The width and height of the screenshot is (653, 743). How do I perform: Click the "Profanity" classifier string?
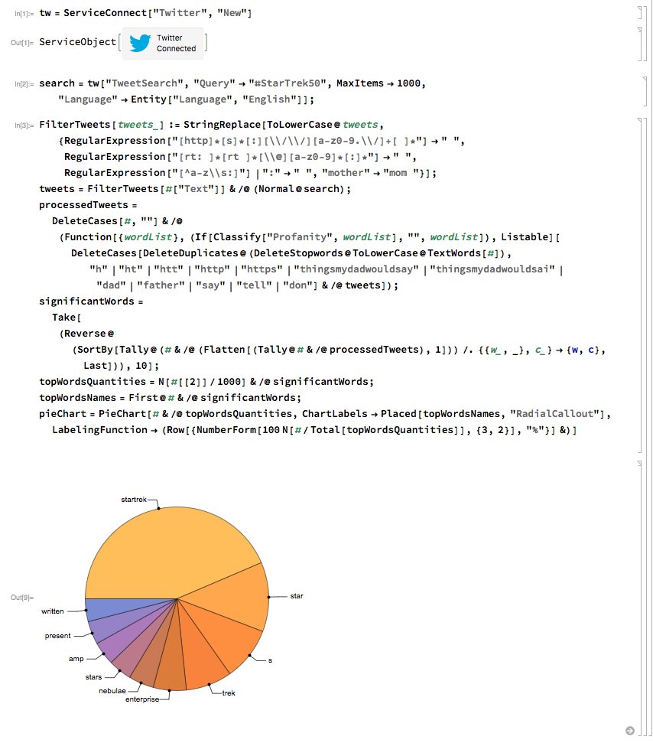coord(301,237)
